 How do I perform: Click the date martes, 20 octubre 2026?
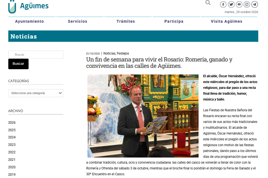pos(241,12)
